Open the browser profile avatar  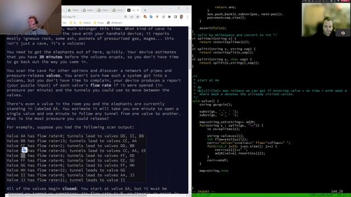coord(182,17)
